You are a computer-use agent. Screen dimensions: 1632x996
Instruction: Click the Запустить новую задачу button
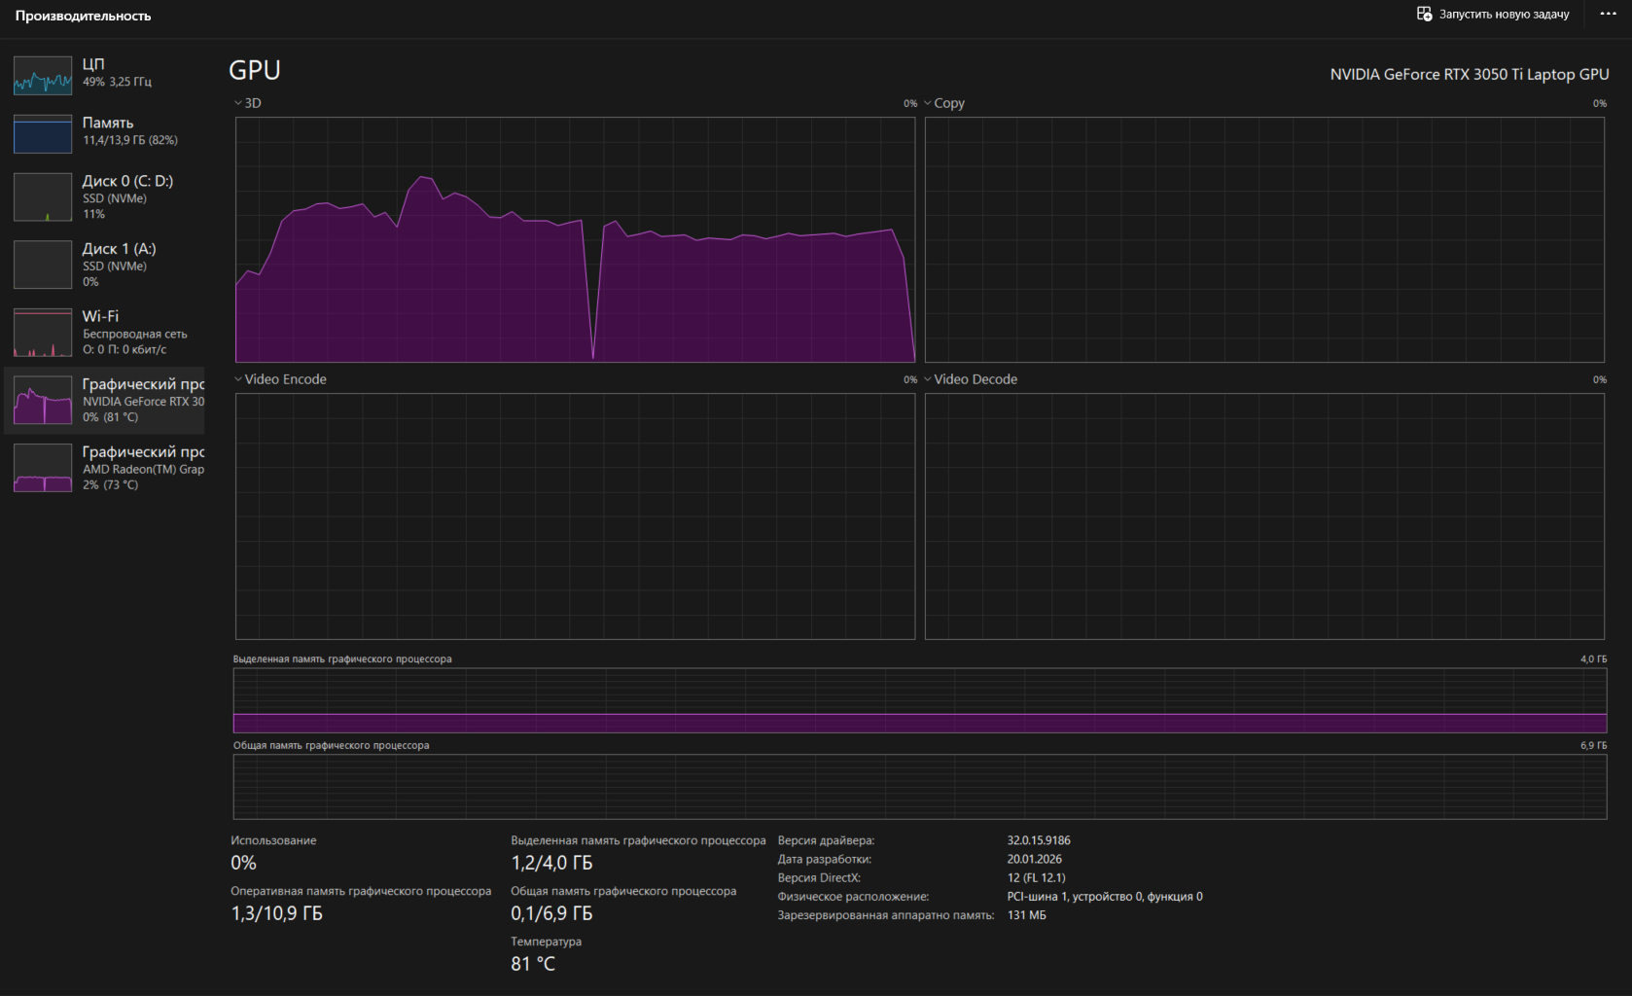tap(1493, 15)
